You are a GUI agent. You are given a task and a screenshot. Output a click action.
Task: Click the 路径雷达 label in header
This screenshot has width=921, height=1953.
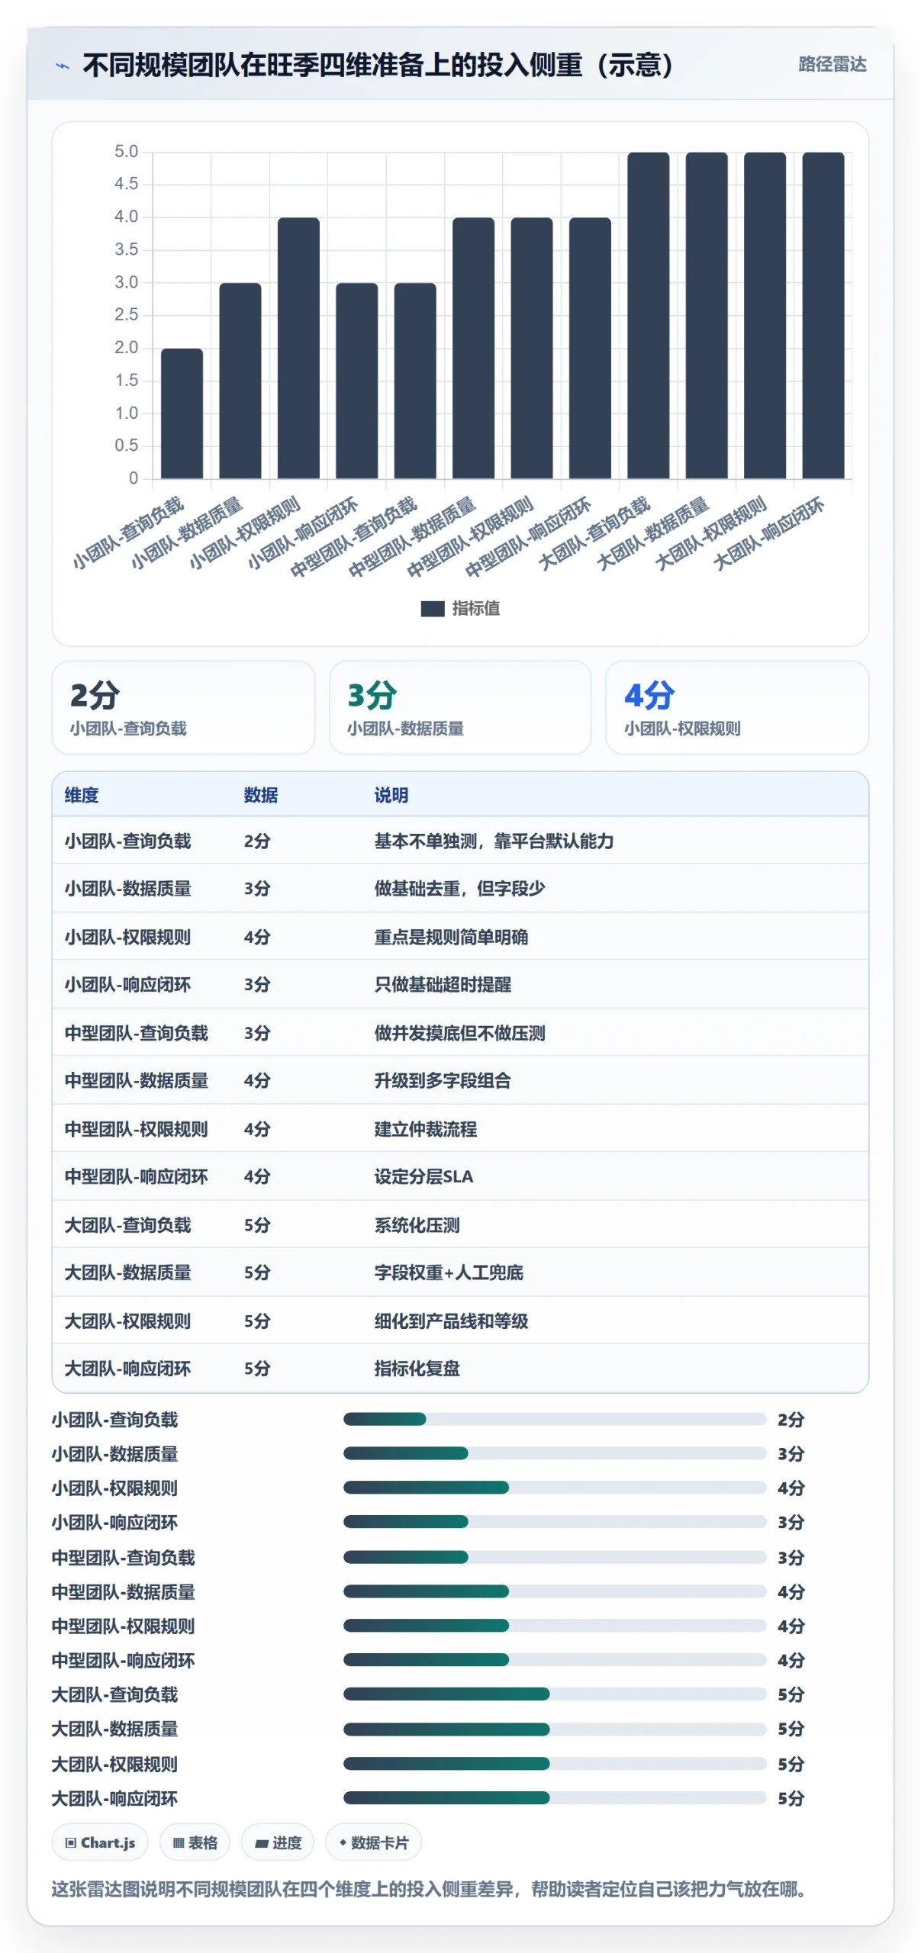click(832, 65)
